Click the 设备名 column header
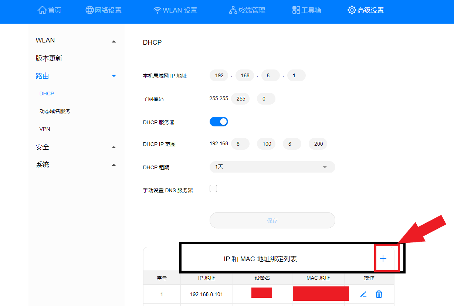This screenshot has height=306, width=454. (262, 278)
